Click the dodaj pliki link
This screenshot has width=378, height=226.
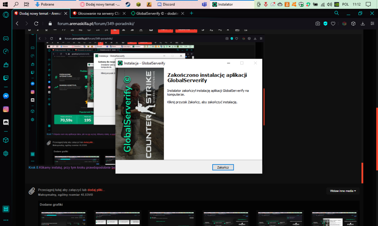click(x=96, y=190)
